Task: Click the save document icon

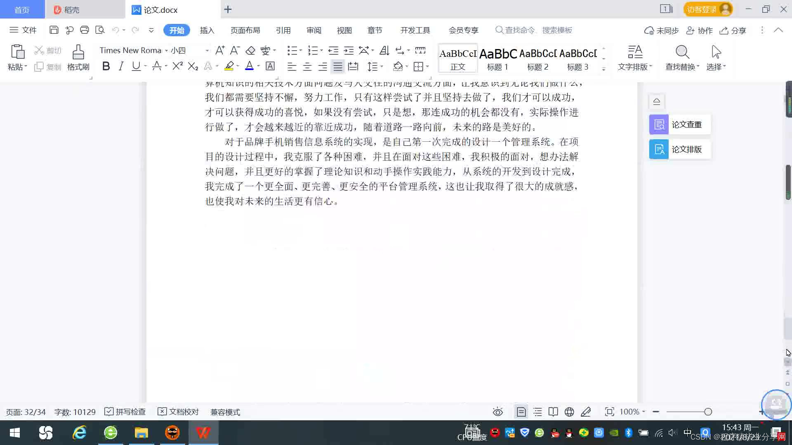Action: [x=54, y=30]
